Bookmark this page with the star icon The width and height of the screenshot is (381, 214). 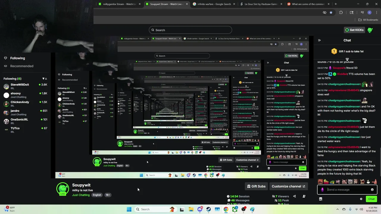click(331, 12)
